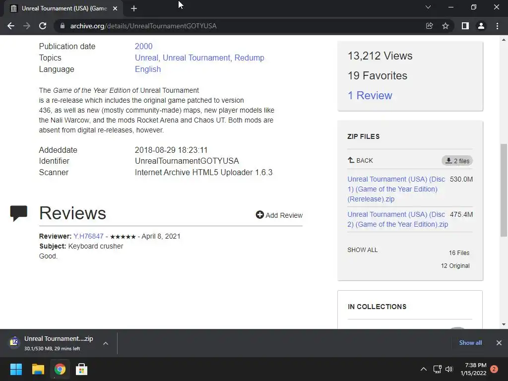Share this page via the share icon
This screenshot has height=381, width=508.
429,26
